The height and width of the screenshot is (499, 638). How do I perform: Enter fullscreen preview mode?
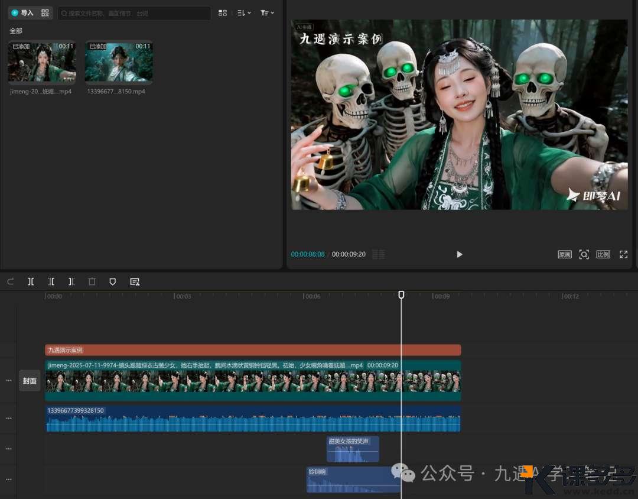pyautogui.click(x=623, y=255)
